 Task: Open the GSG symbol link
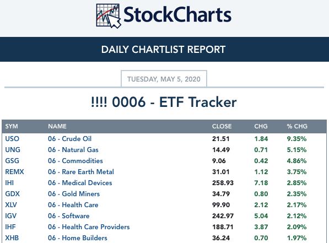(12, 161)
